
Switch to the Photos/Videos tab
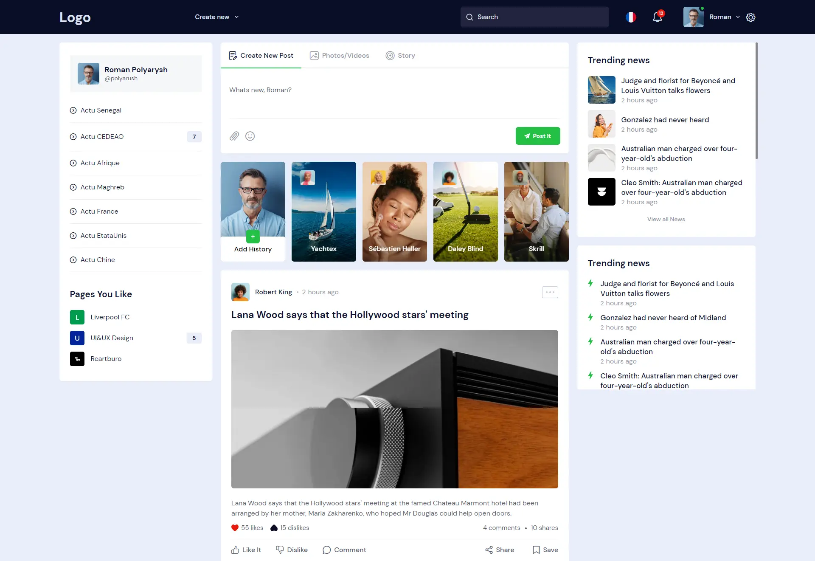coord(340,56)
